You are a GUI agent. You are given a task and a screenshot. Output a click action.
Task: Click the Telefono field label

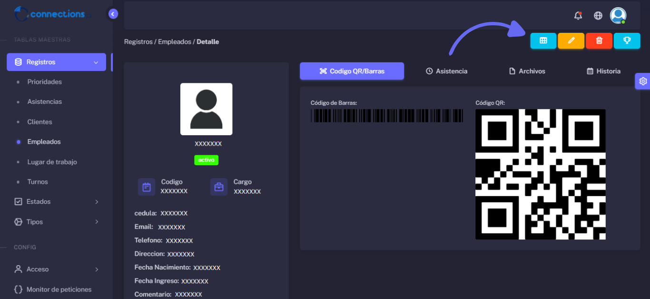pyautogui.click(x=148, y=240)
